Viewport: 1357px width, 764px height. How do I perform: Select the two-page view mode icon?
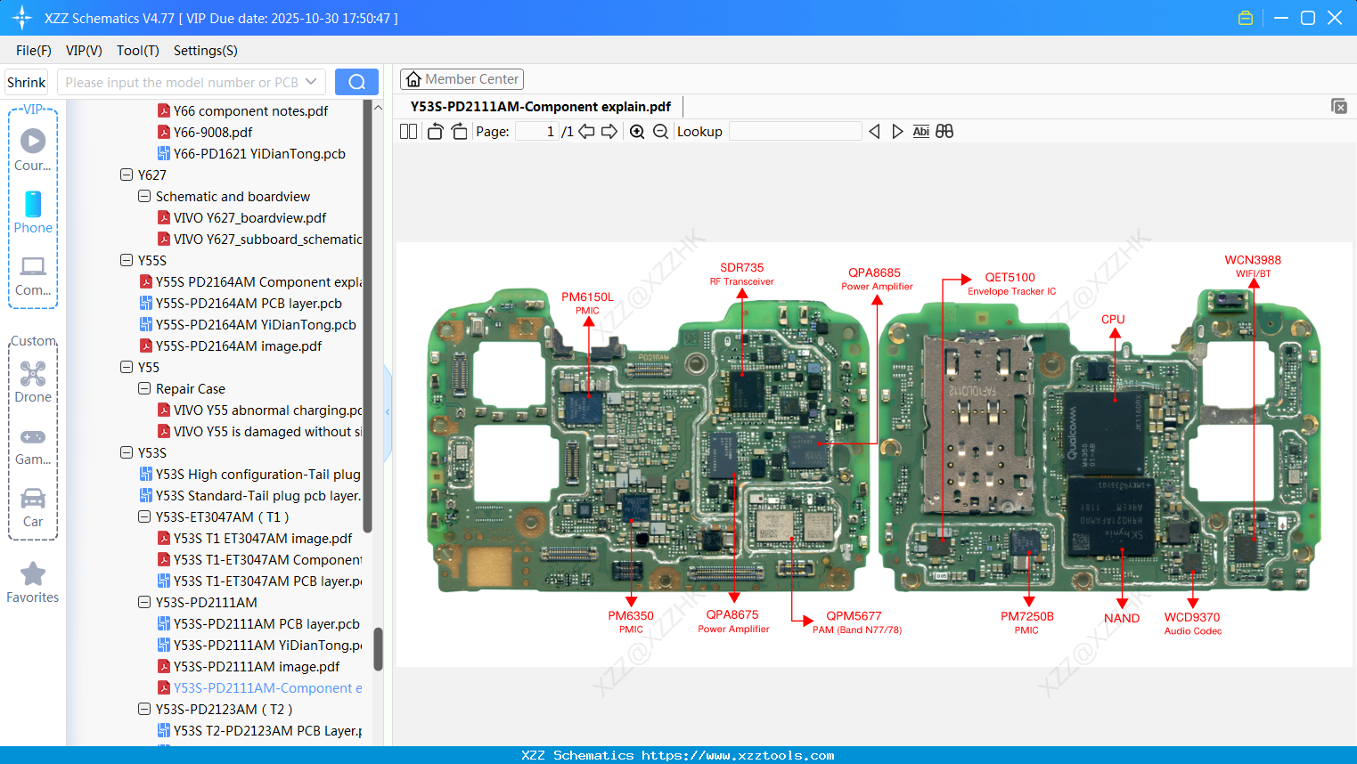[x=408, y=131]
